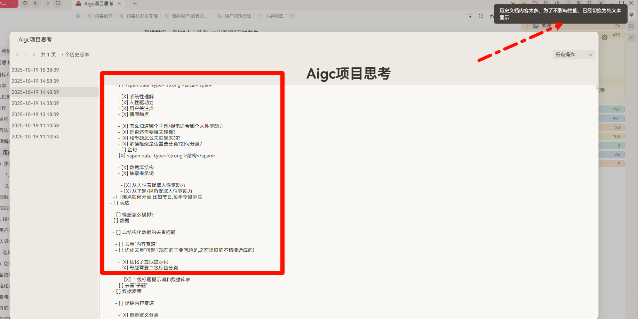Click the 凤婷 notebook row
The image size is (638, 319).
573,26
